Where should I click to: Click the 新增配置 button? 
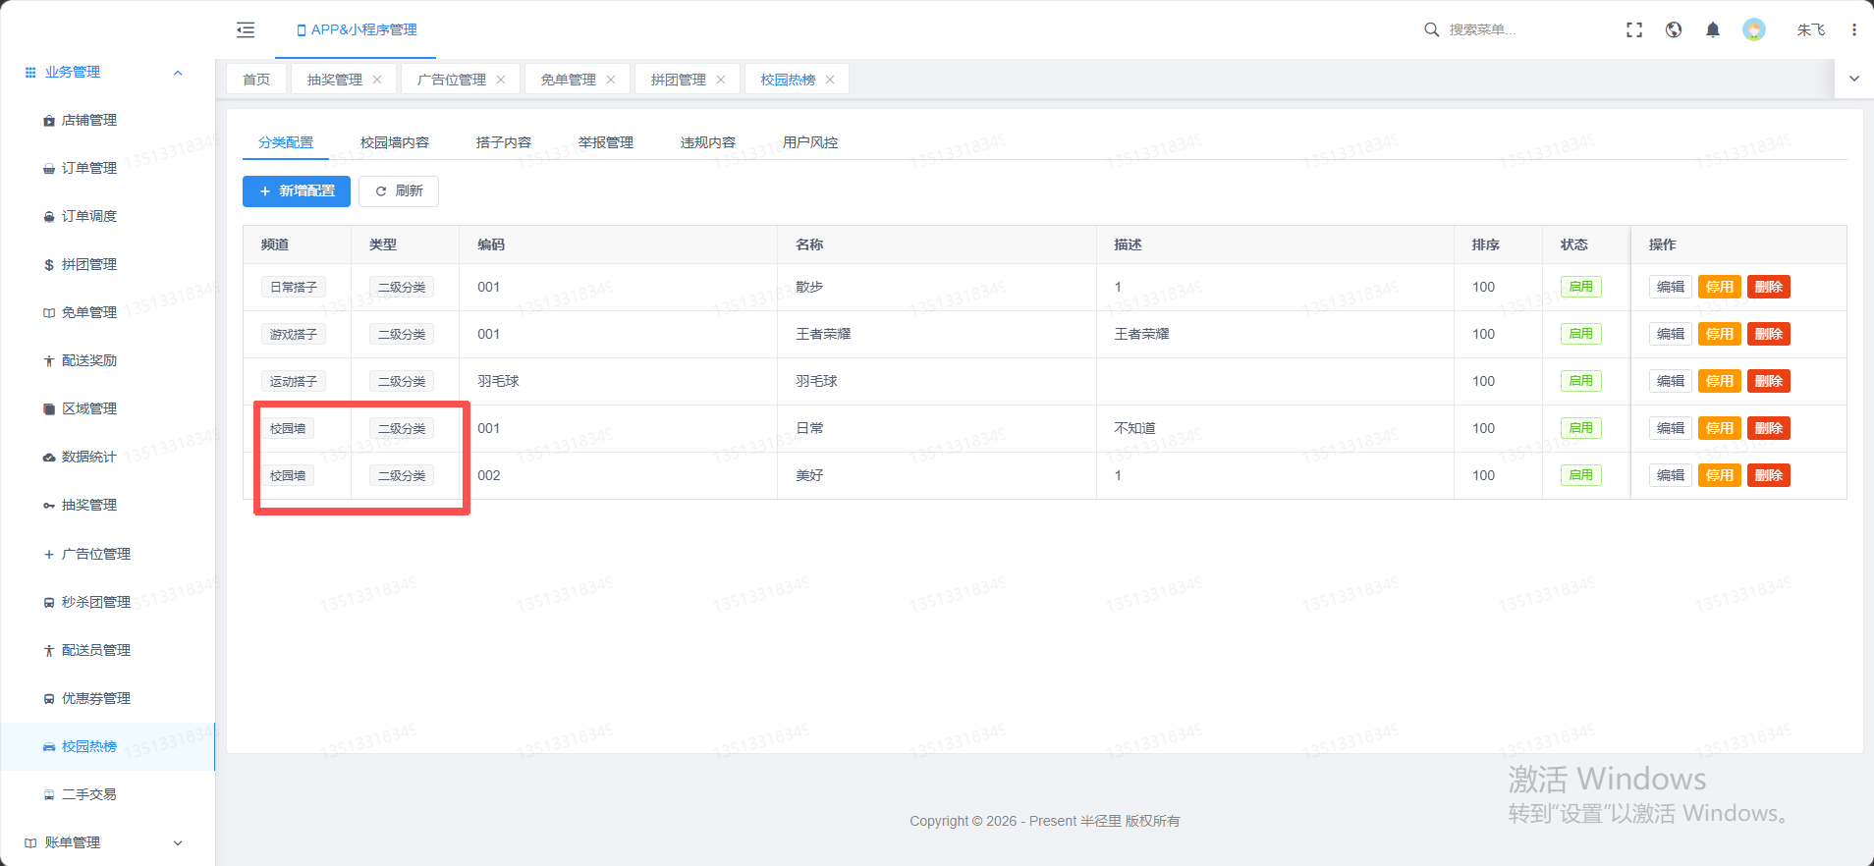(297, 190)
